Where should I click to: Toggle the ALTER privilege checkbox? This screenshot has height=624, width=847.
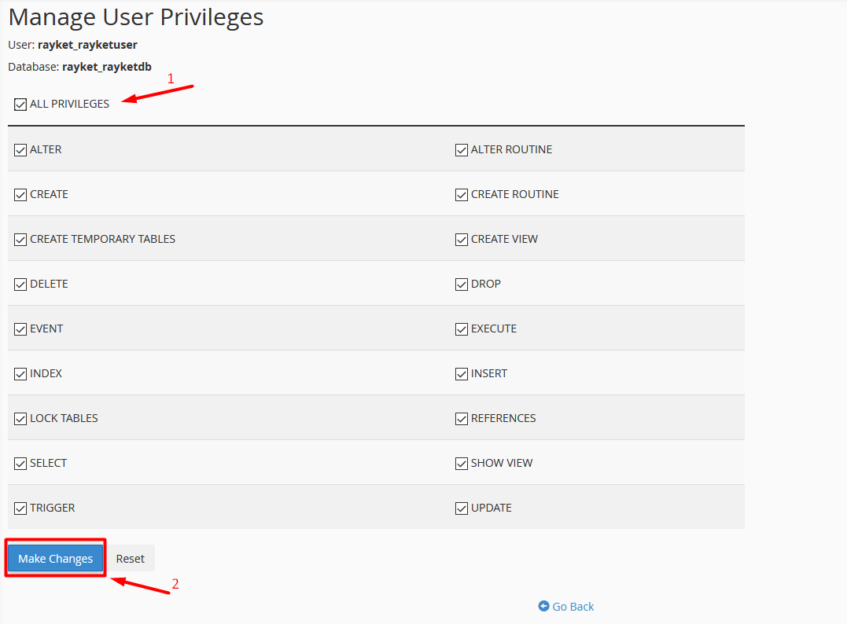pyautogui.click(x=20, y=149)
